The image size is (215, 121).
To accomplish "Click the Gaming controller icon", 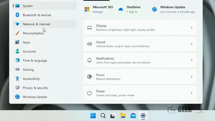I will pyautogui.click(x=17, y=69).
